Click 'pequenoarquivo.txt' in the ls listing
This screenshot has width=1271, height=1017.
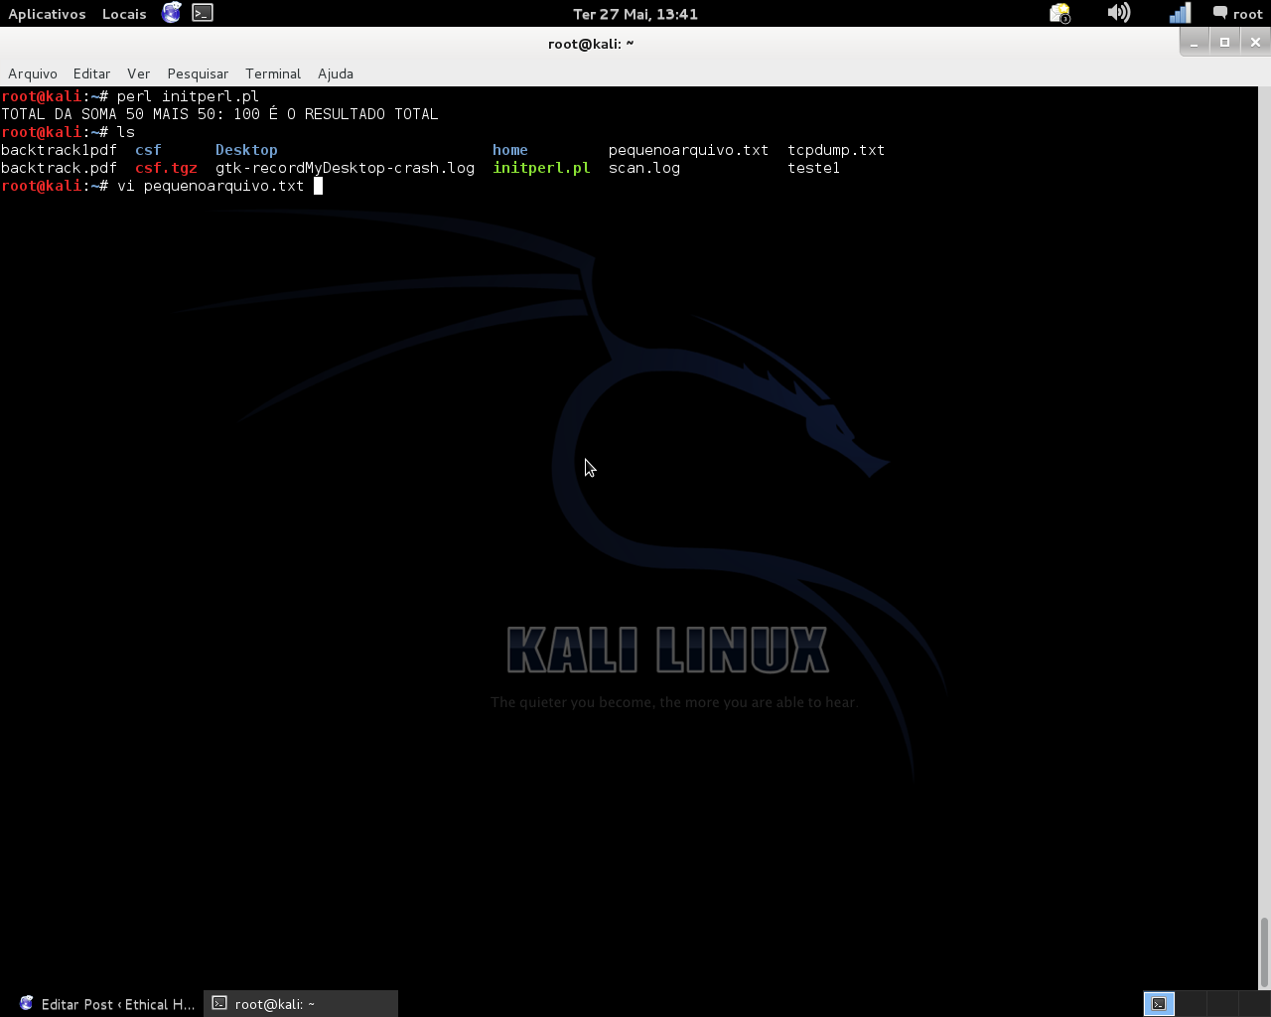pos(688,150)
